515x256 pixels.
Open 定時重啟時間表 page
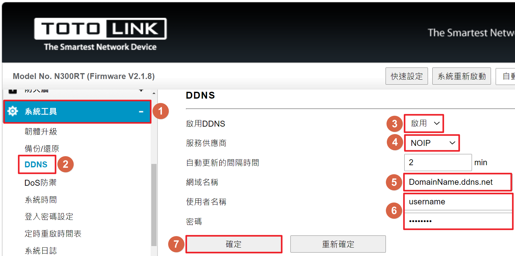click(x=53, y=234)
